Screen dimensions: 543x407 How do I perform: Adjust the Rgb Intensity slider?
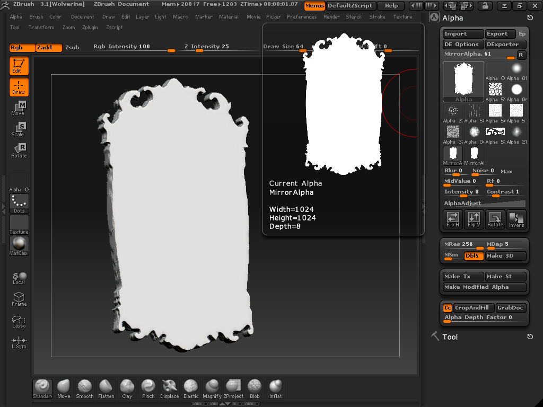(134, 47)
